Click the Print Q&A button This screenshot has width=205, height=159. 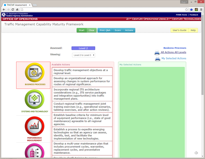[x=105, y=30]
